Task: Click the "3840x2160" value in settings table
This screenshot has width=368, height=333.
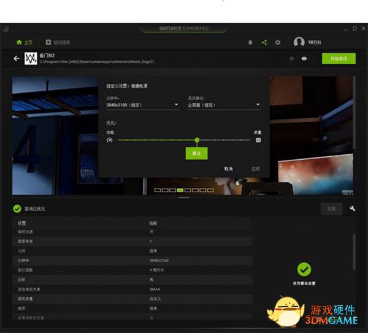Action: (159, 260)
